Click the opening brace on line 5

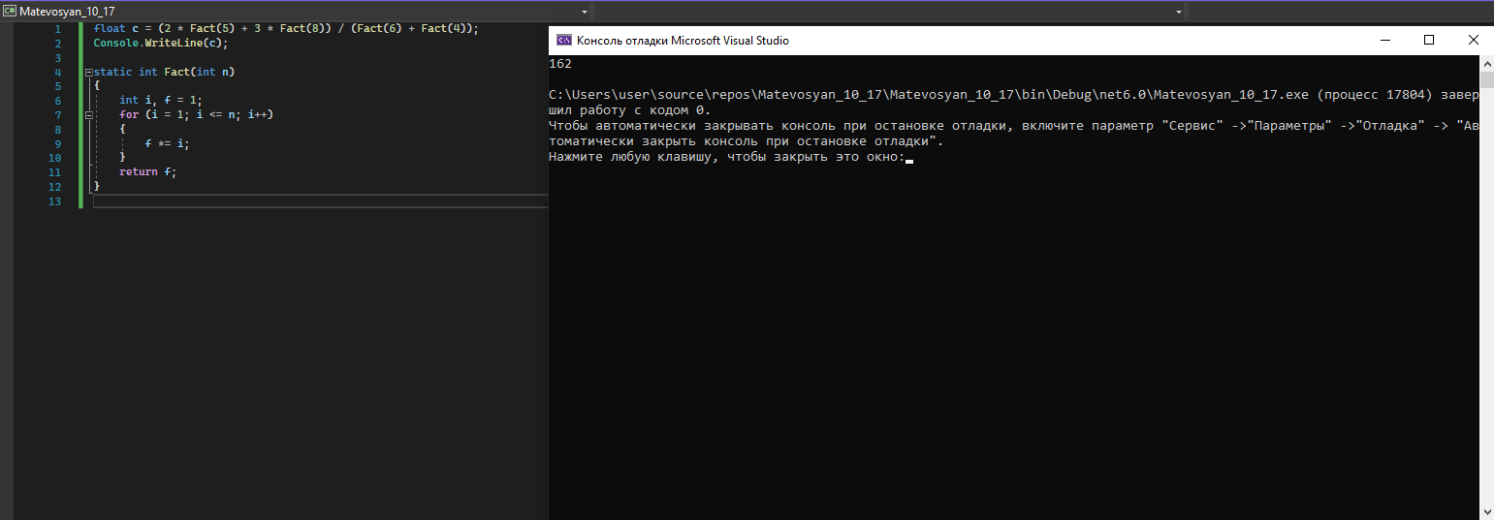97,86
